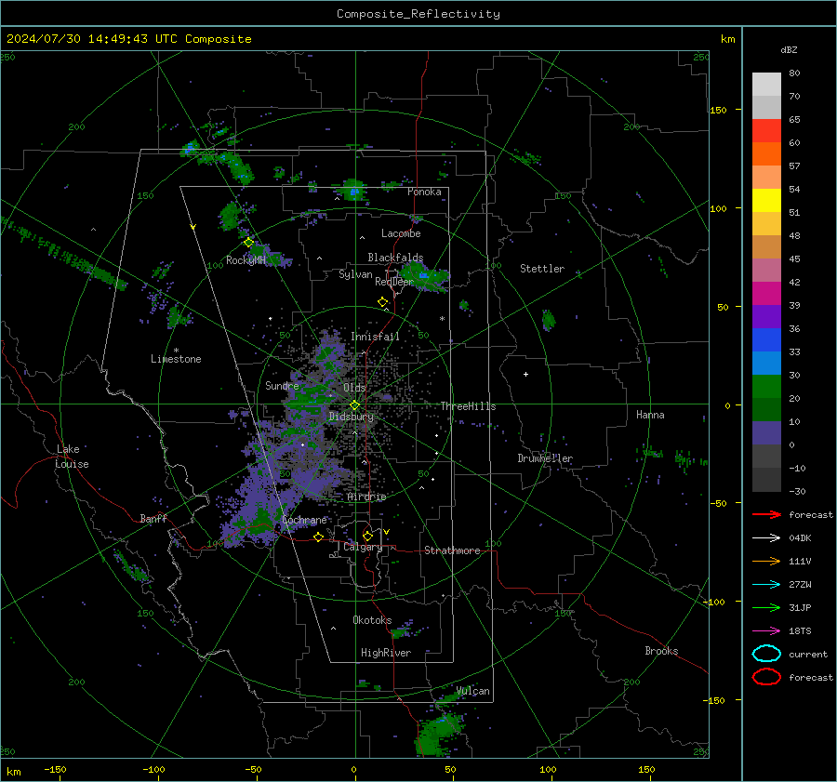837x782 pixels.
Task: Click the Lake Louise label
Action: pyautogui.click(x=72, y=457)
